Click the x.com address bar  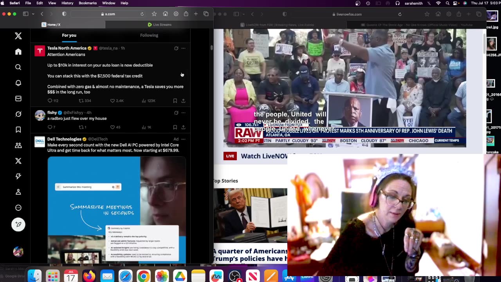[x=108, y=14]
